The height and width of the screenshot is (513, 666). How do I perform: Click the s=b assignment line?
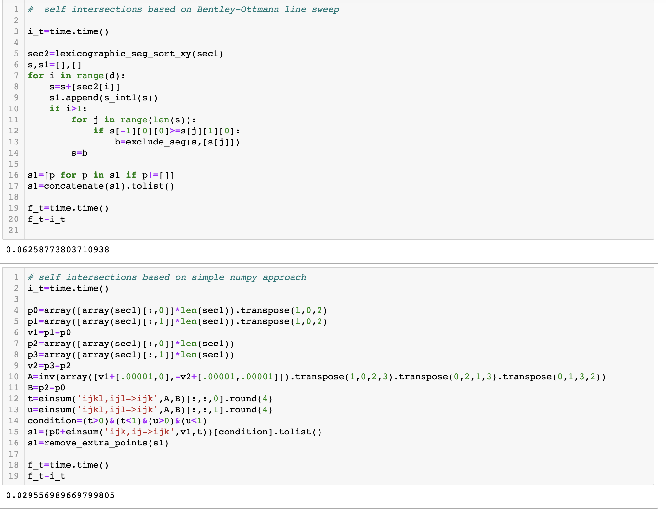[79, 153]
